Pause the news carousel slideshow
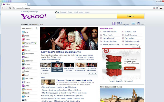 (x=93, y=74)
